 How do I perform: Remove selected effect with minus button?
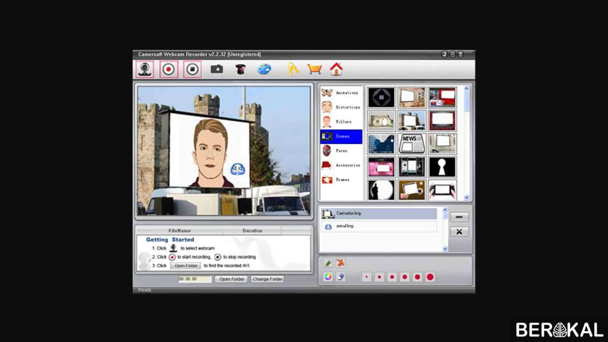tap(459, 217)
